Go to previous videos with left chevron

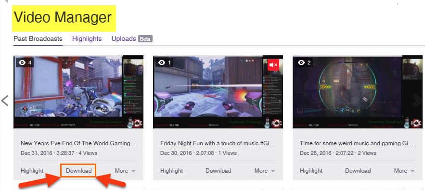pos(5,101)
